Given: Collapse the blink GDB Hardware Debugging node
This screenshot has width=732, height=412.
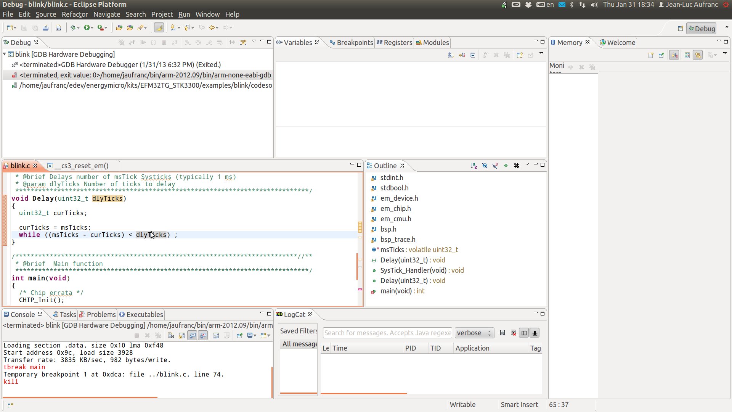Looking at the screenshot, I should (x=5, y=54).
